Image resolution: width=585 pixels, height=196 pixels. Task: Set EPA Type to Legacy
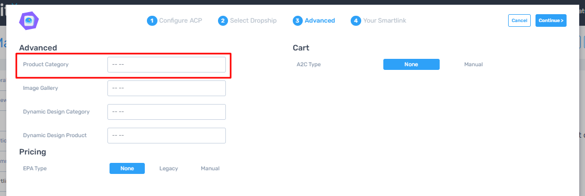click(x=168, y=169)
